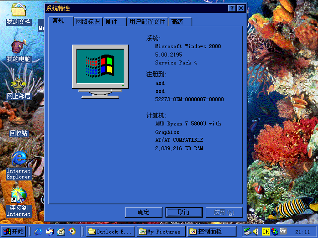Click the CH input language indicator
The height and width of the screenshot is (238, 318).
265,232
